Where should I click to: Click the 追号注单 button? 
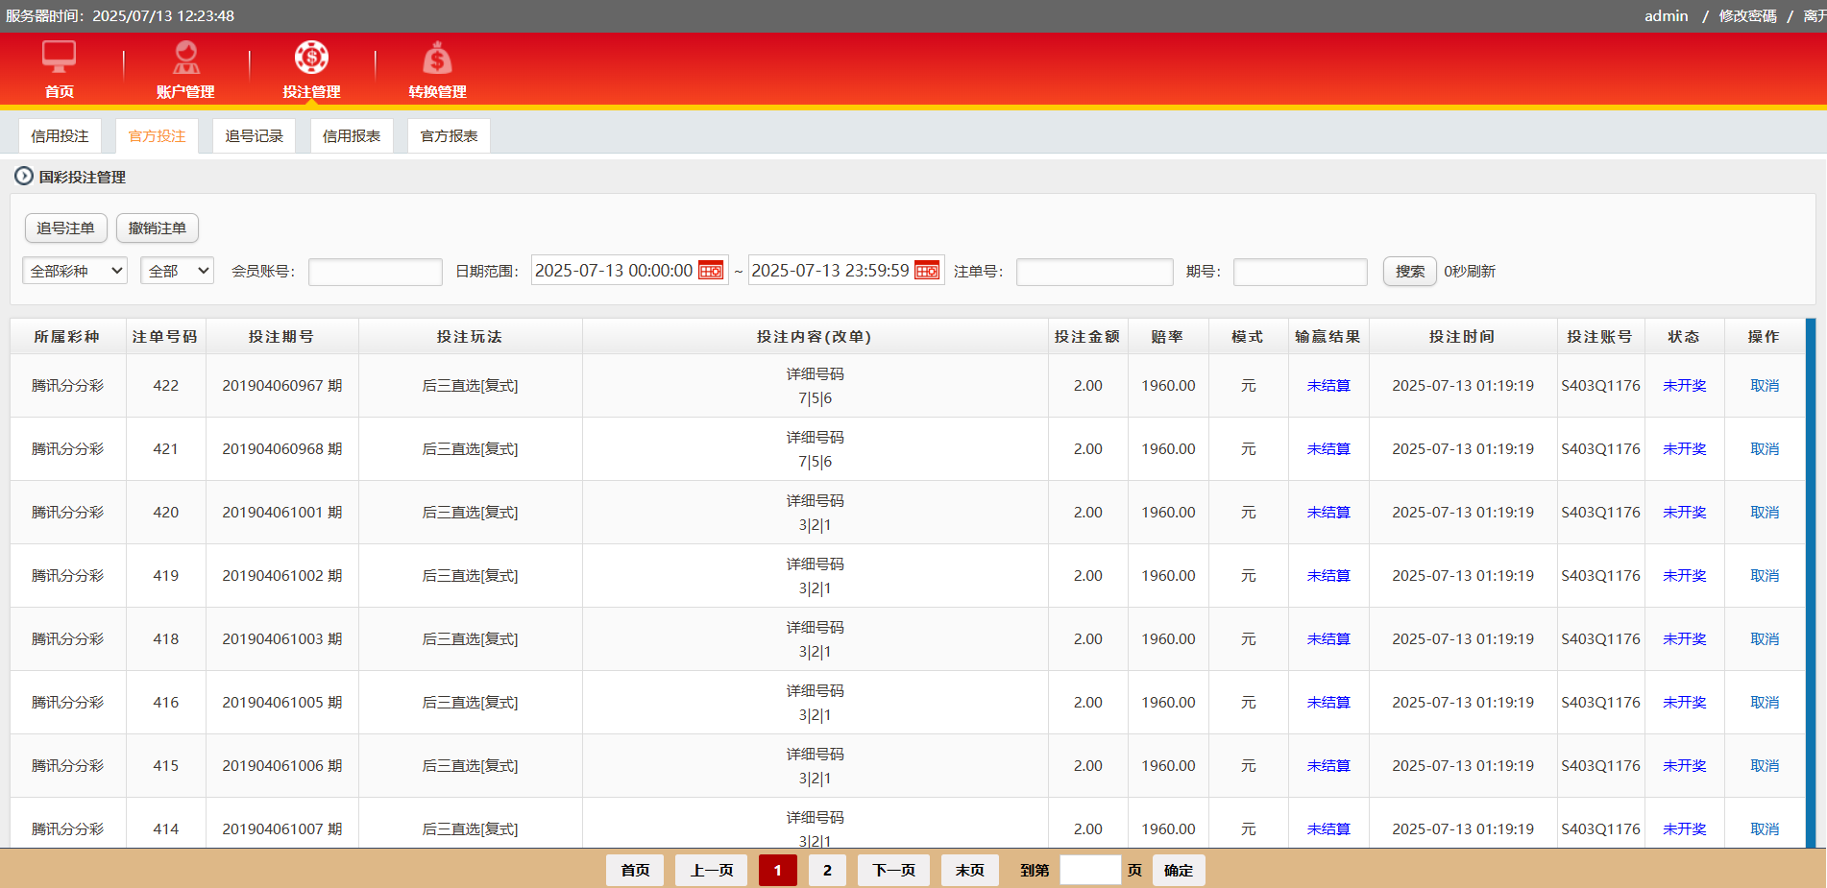pos(65,228)
